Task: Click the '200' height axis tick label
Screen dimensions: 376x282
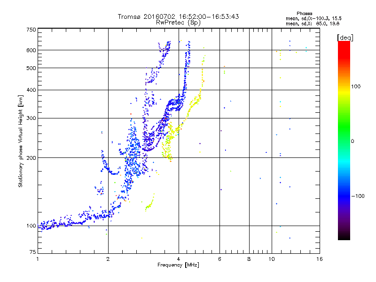Action: click(x=31, y=158)
